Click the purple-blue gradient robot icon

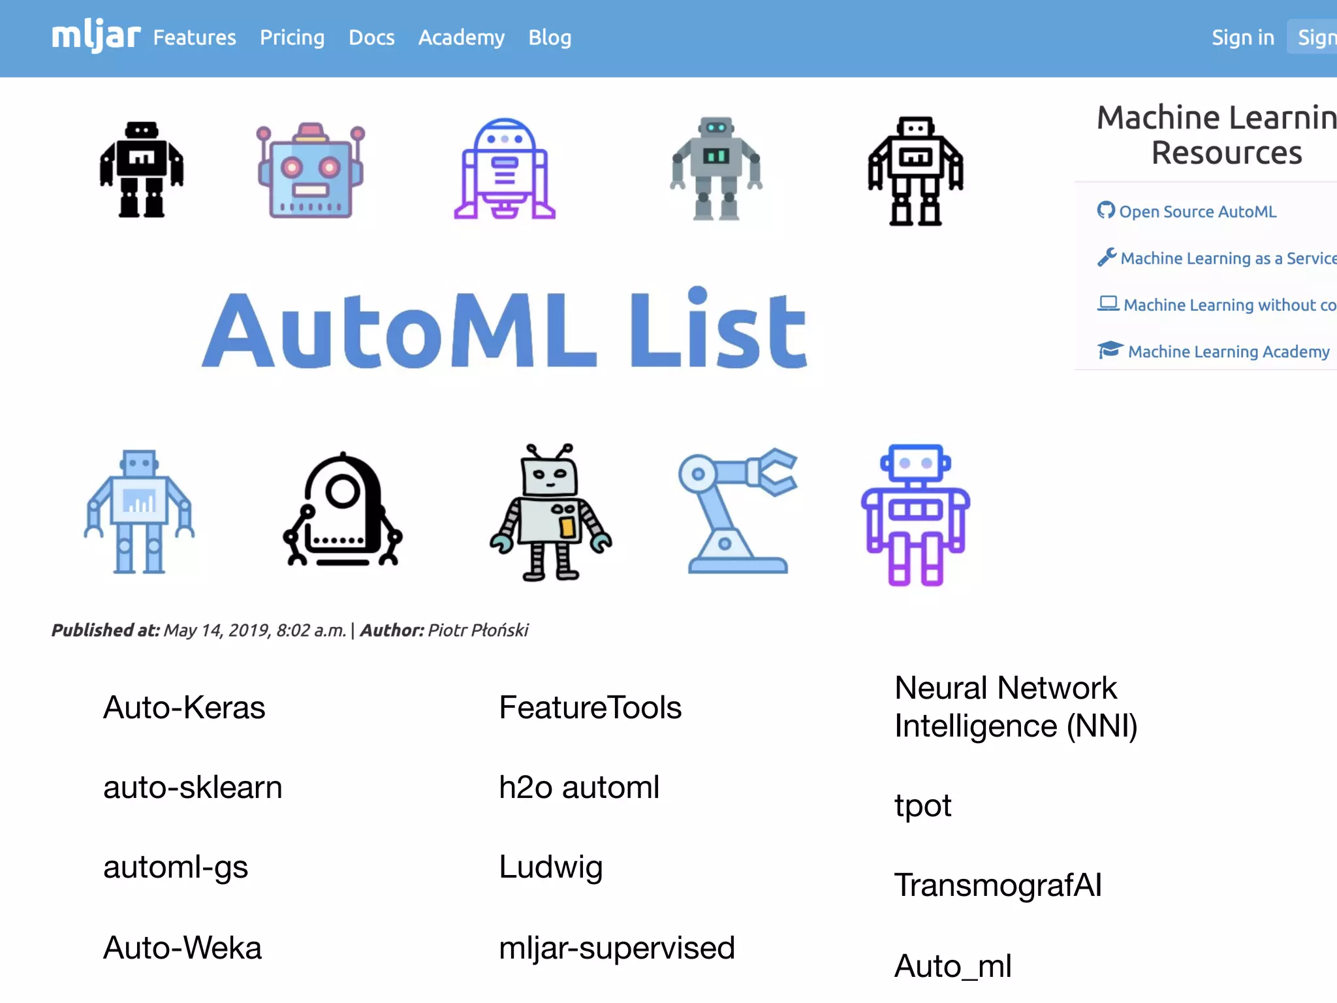915,515
